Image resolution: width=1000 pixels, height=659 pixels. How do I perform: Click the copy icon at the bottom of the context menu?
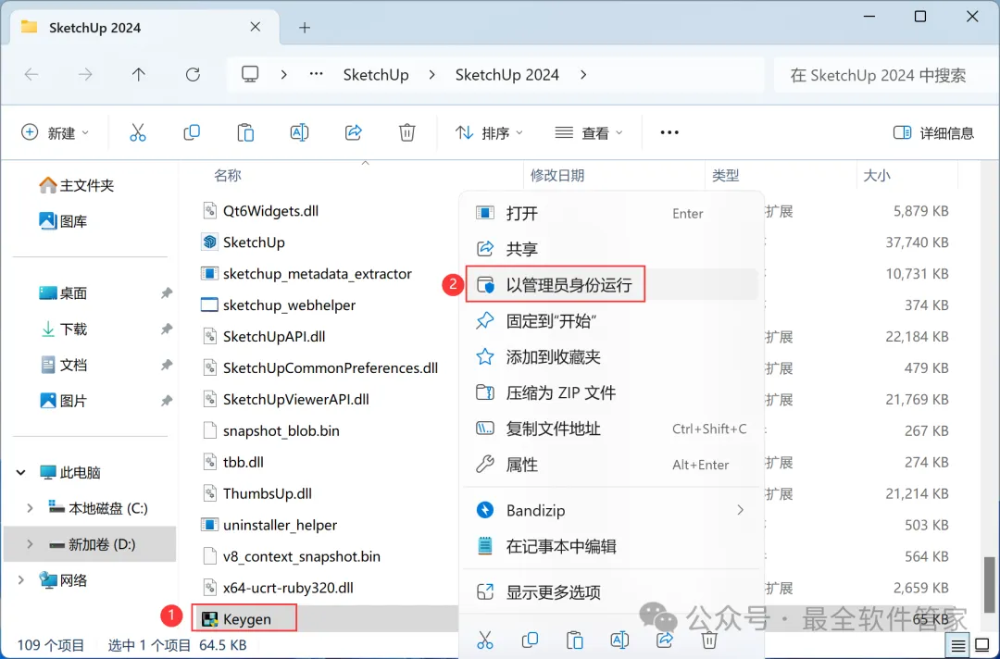click(530, 640)
